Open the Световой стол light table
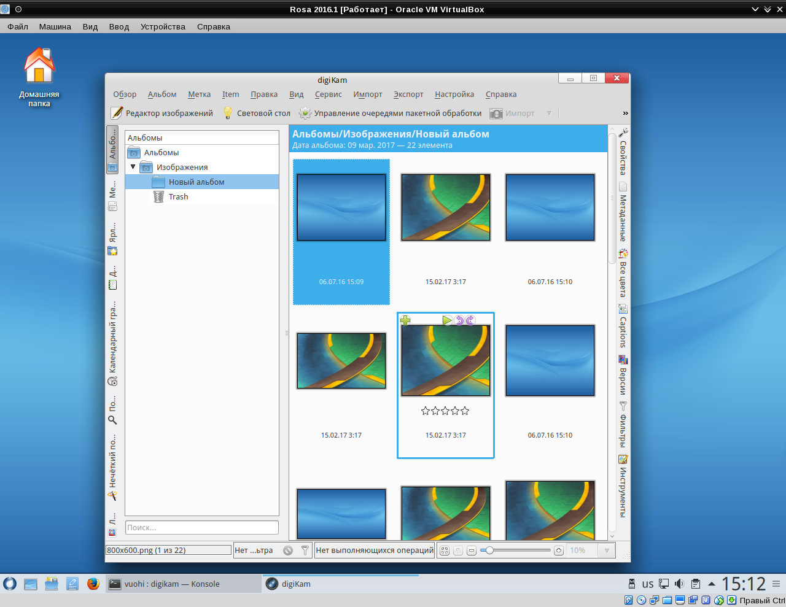This screenshot has height=607, width=786. [x=256, y=114]
